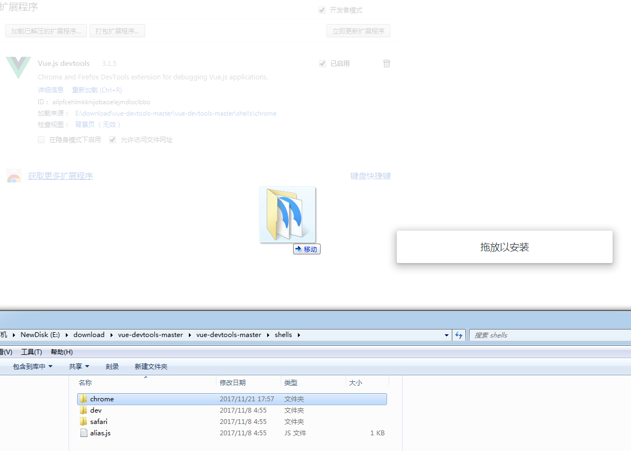Screen dimensions: 631x451
Task: Open the extension source path link
Action: tap(176, 113)
